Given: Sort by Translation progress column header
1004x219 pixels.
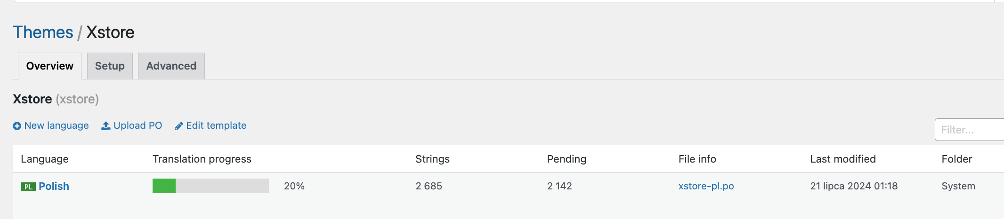Looking at the screenshot, I should click(x=202, y=159).
